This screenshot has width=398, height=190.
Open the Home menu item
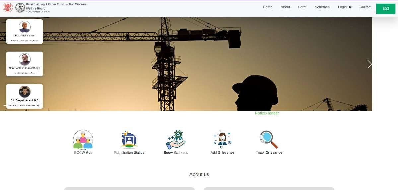tap(267, 7)
